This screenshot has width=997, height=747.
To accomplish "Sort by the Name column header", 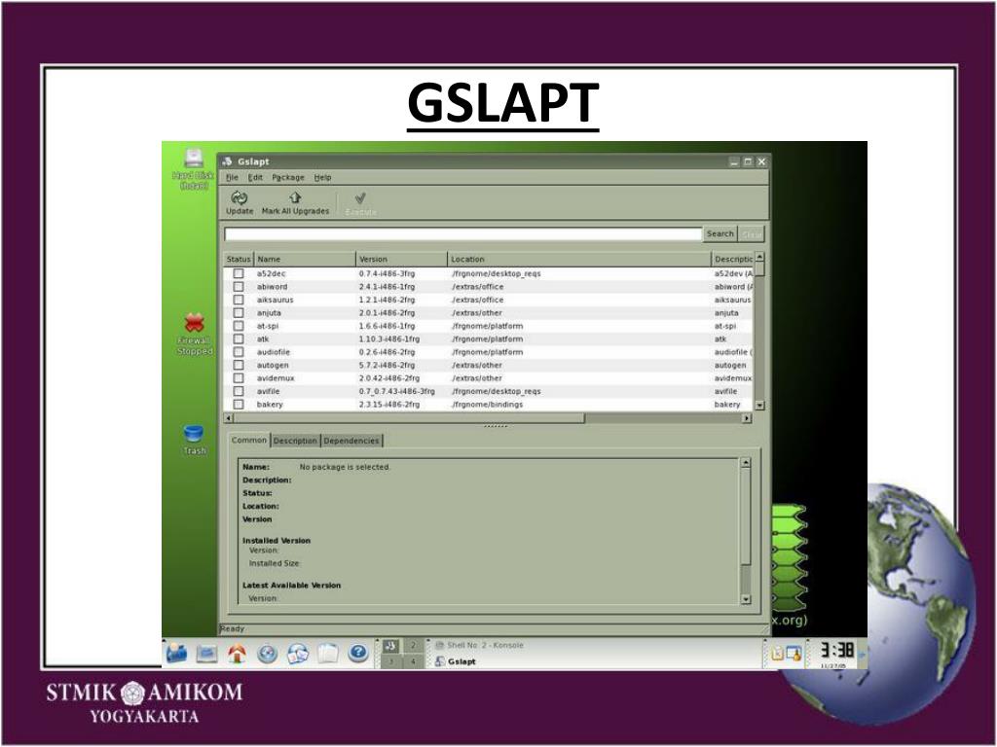I will (x=305, y=259).
